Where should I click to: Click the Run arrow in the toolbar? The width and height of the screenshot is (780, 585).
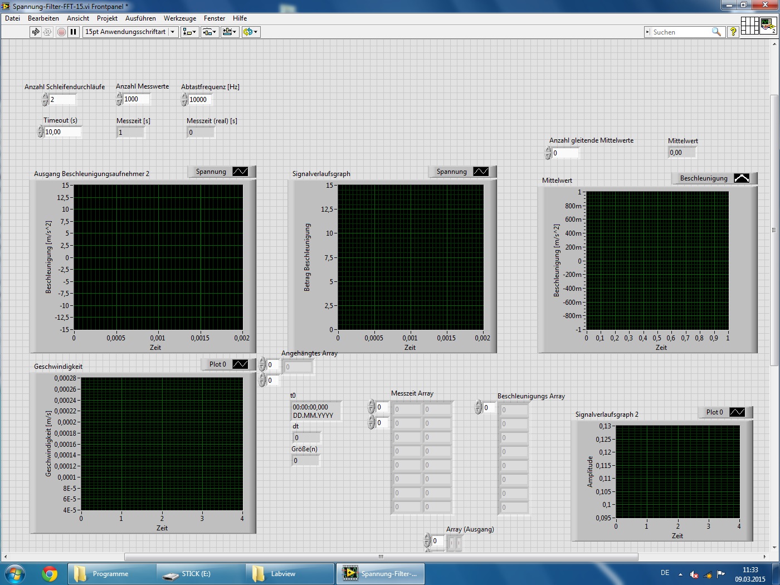click(36, 32)
